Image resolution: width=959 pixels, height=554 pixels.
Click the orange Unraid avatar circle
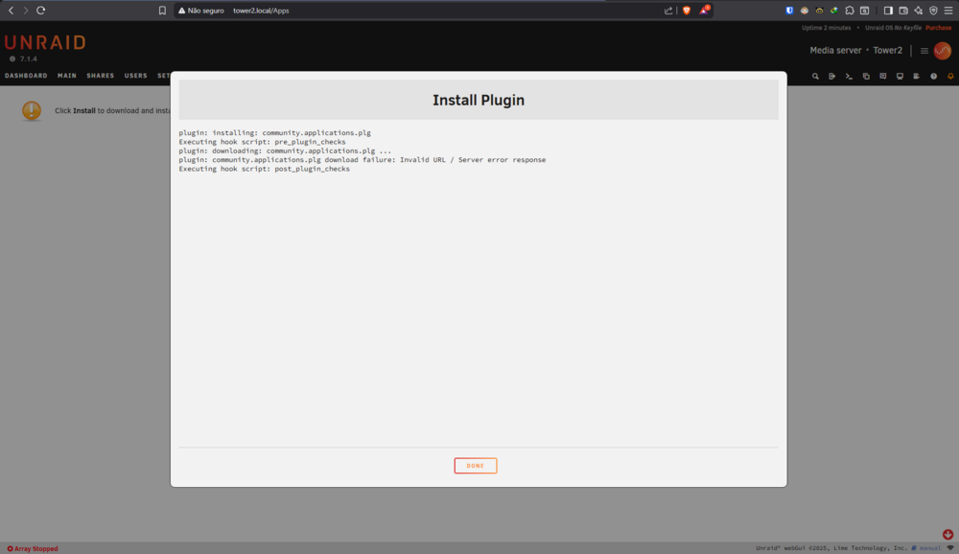click(x=943, y=51)
